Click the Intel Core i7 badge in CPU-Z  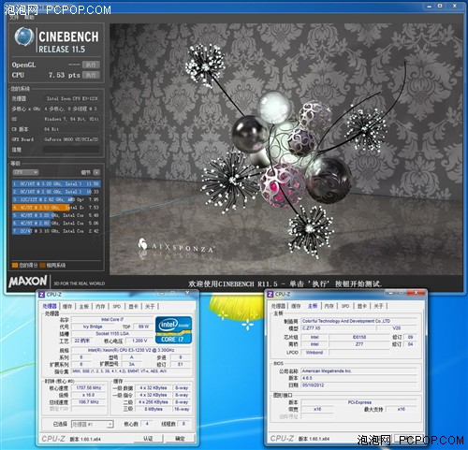pyautogui.click(x=173, y=330)
